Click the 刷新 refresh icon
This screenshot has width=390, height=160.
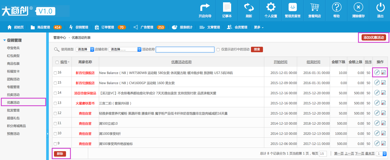pos(249,7)
